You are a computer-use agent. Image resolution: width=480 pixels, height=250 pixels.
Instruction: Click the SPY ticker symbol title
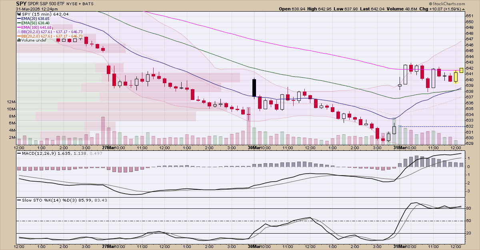tap(21, 4)
